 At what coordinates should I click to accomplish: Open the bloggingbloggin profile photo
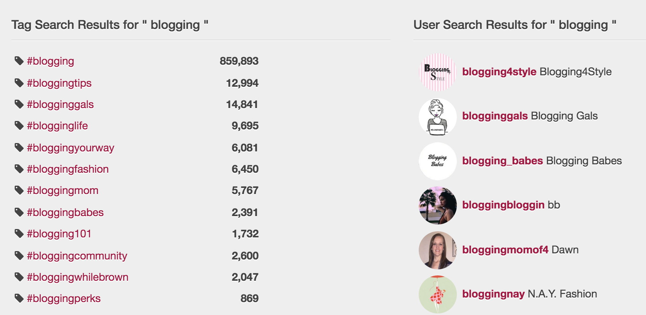coord(438,205)
